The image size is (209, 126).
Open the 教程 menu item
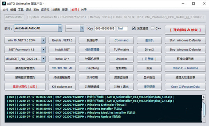(x=74, y=10)
